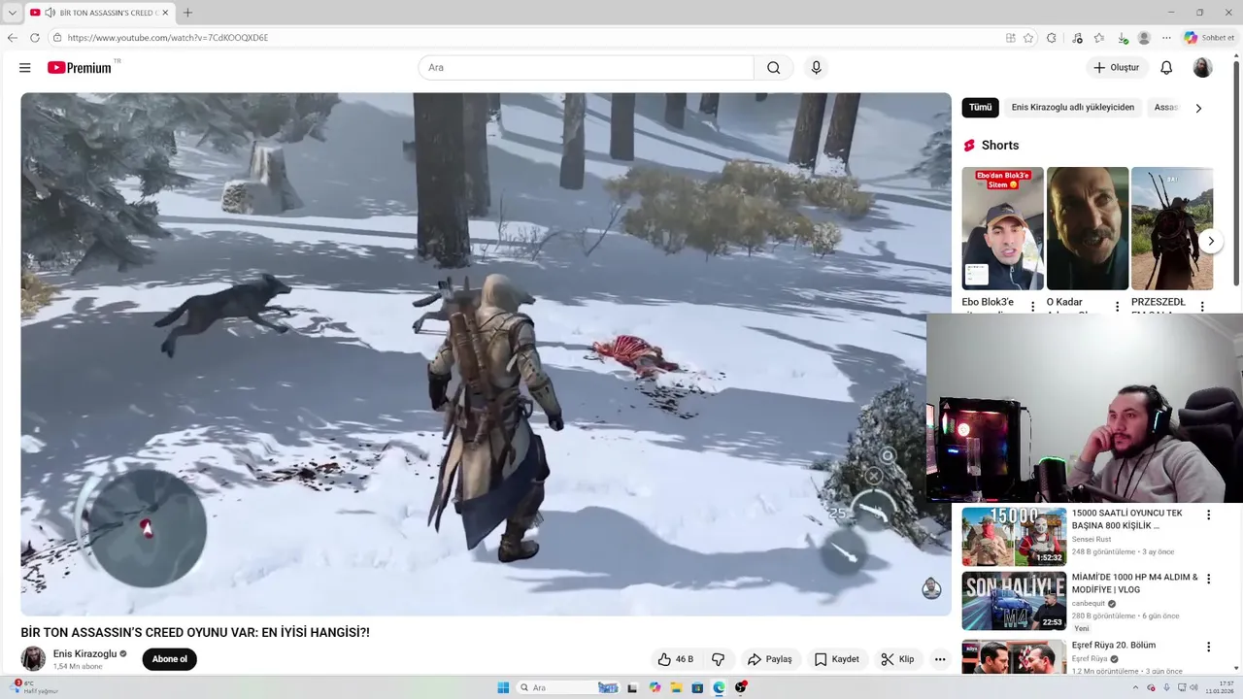Click the browser address bar URL
This screenshot has height=699, width=1243.
tap(168, 38)
